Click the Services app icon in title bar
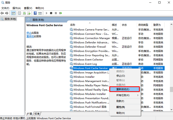 3,2
